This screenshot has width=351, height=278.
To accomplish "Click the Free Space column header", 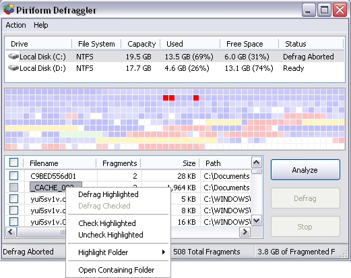I will point(249,44).
